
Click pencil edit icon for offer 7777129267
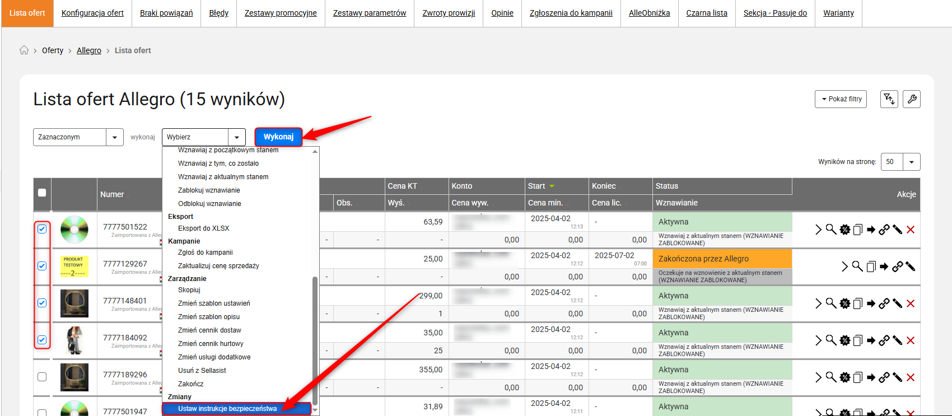pyautogui.click(x=911, y=267)
